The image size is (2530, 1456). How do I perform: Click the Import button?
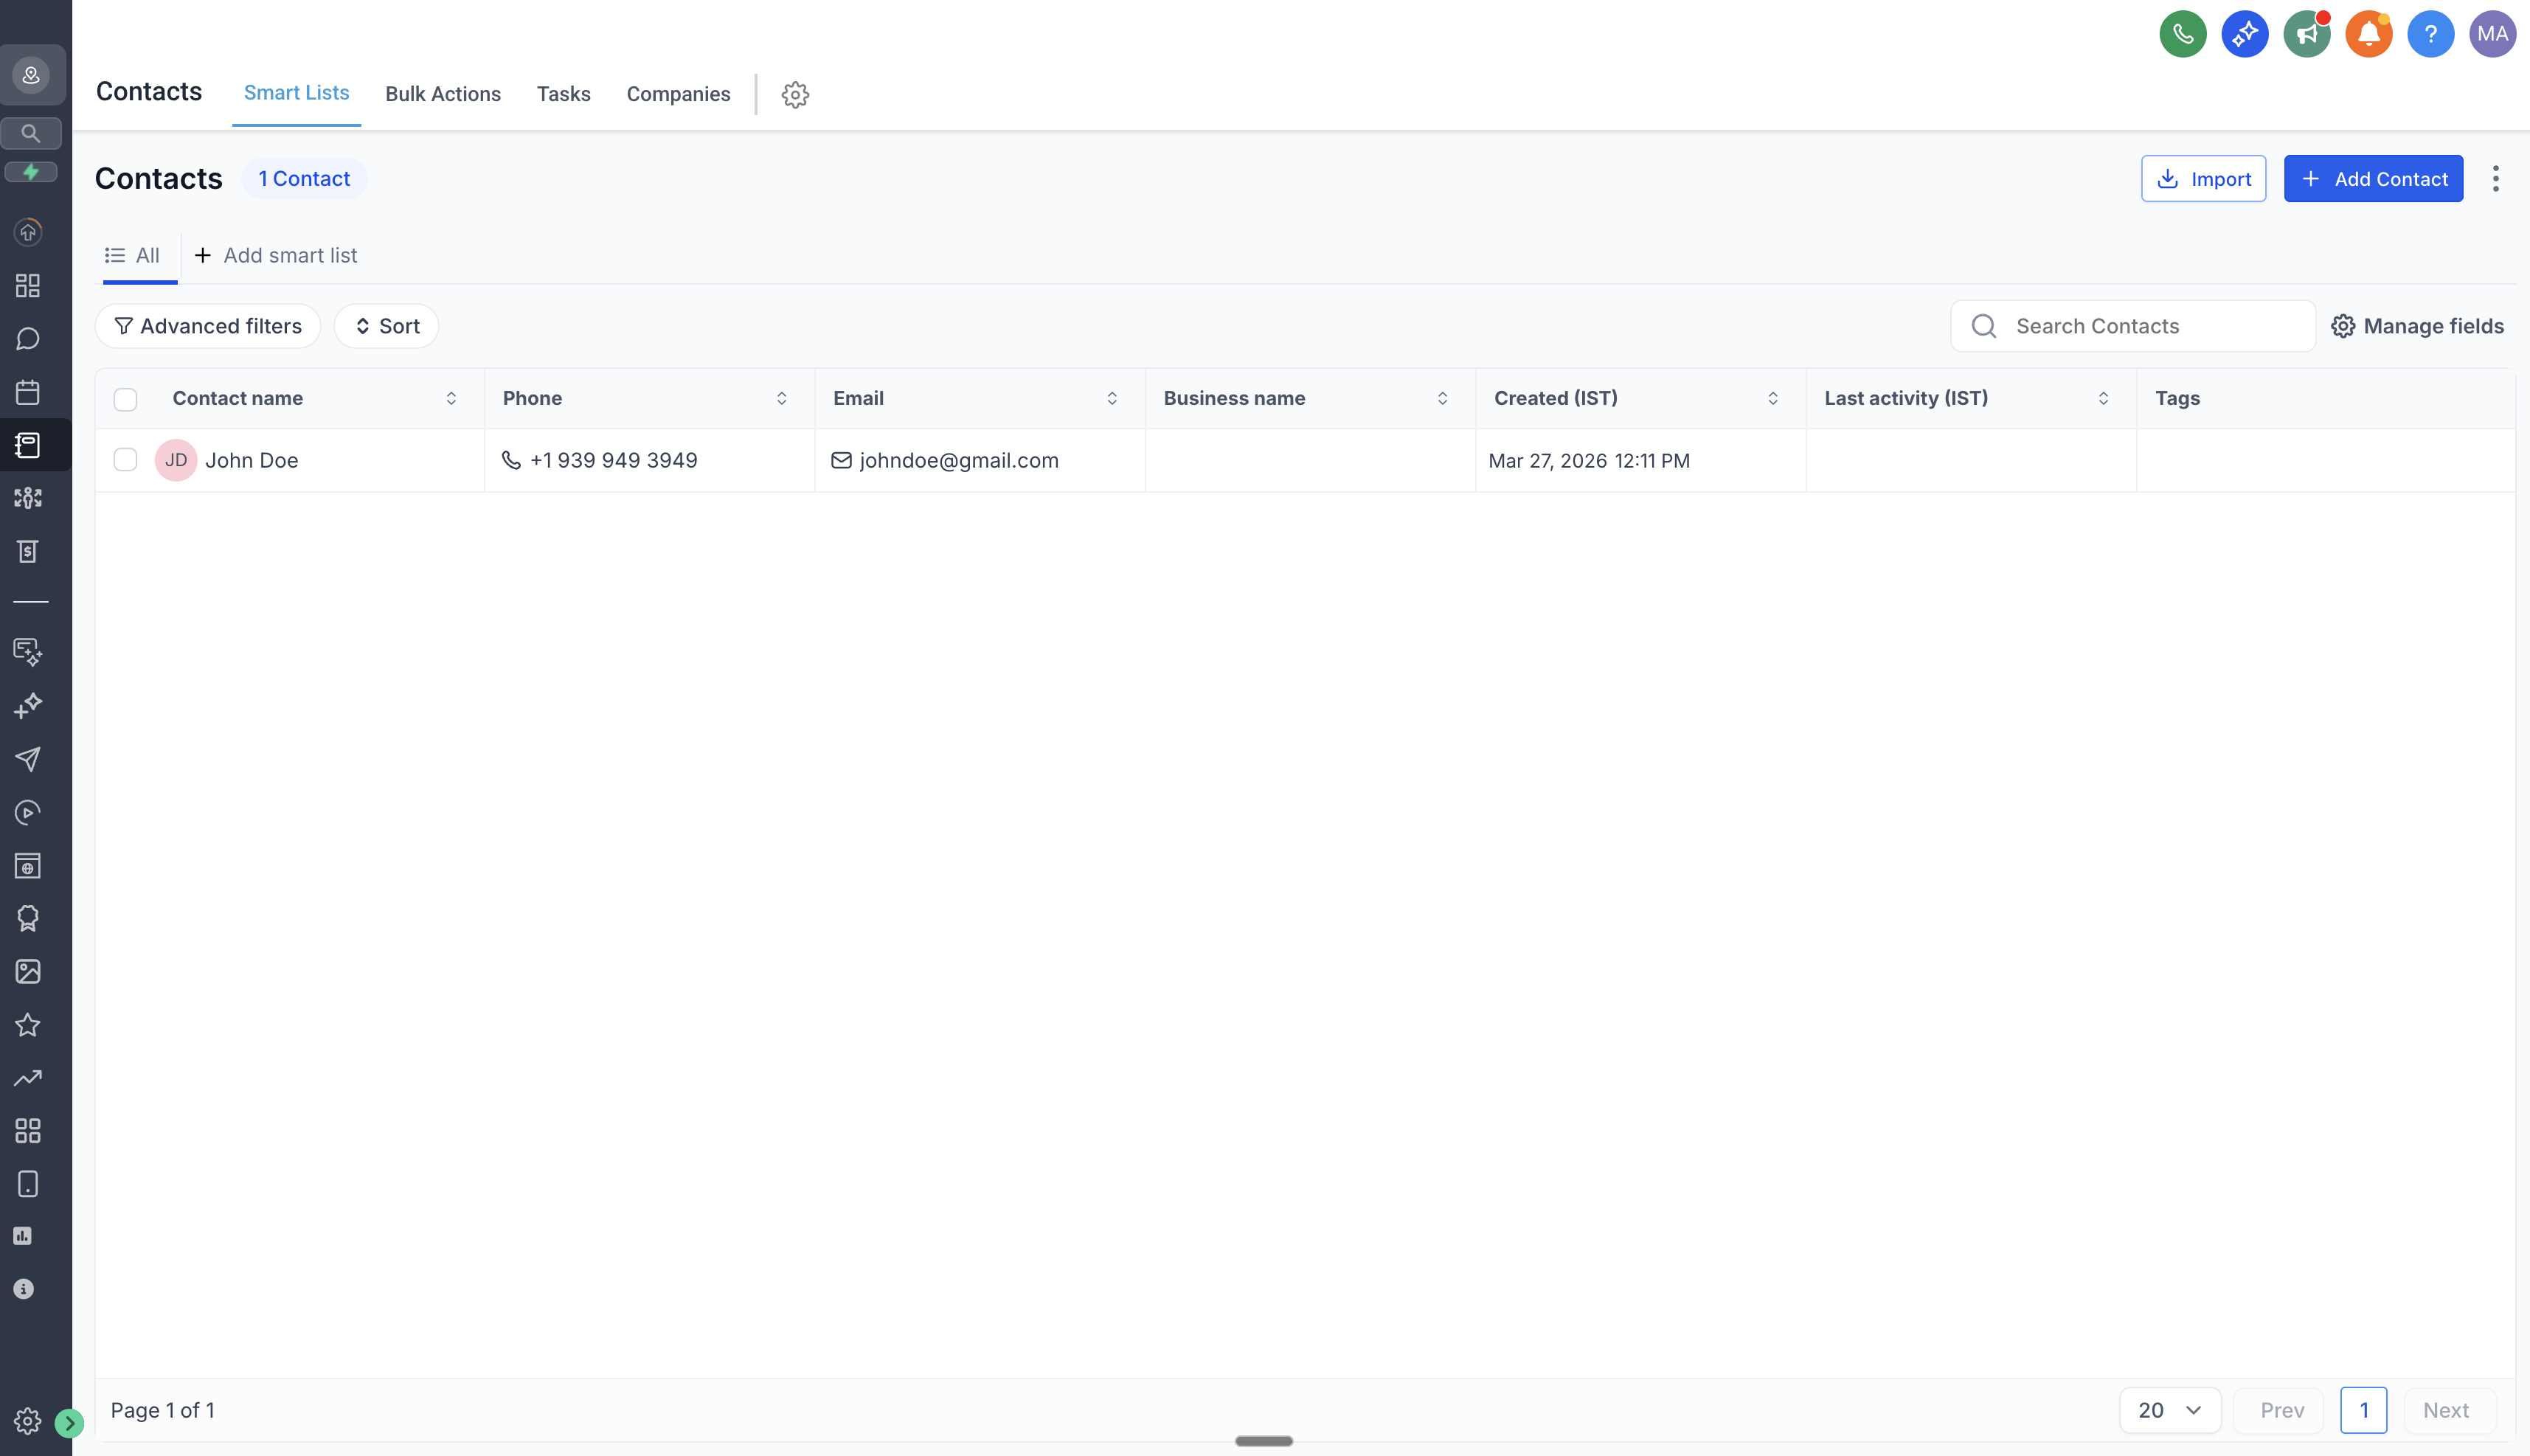(2203, 179)
